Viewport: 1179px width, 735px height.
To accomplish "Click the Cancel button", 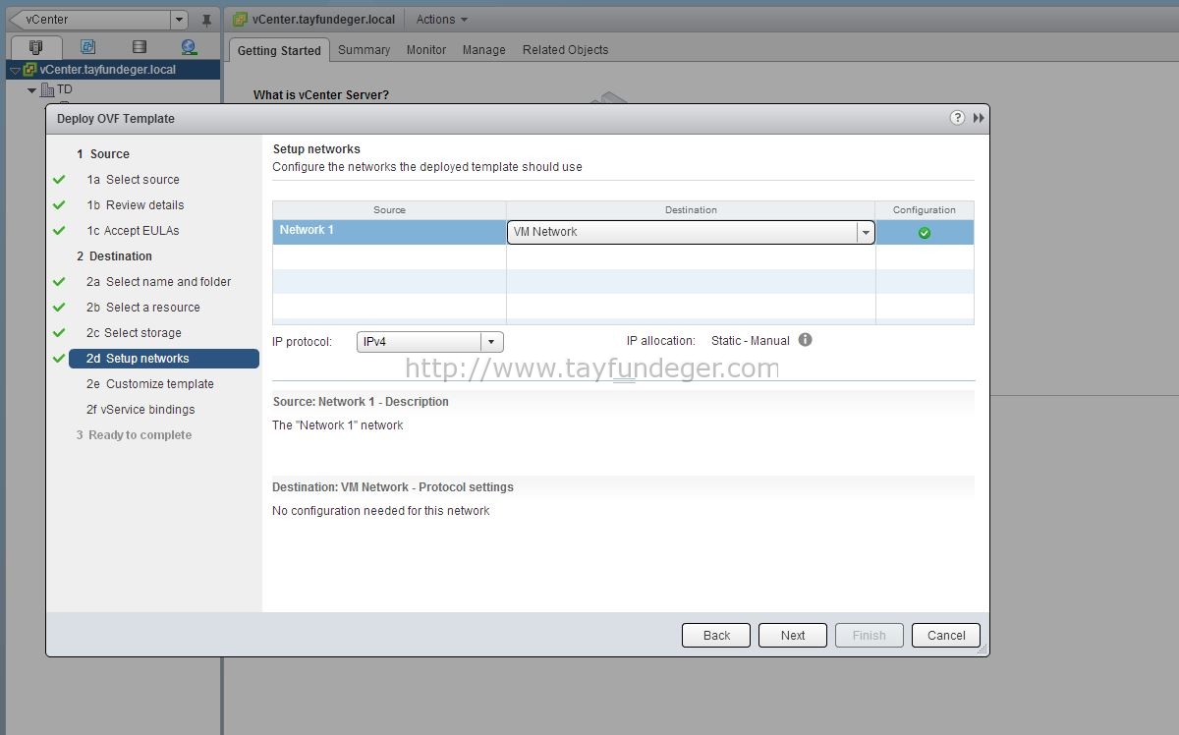I will click(x=946, y=635).
